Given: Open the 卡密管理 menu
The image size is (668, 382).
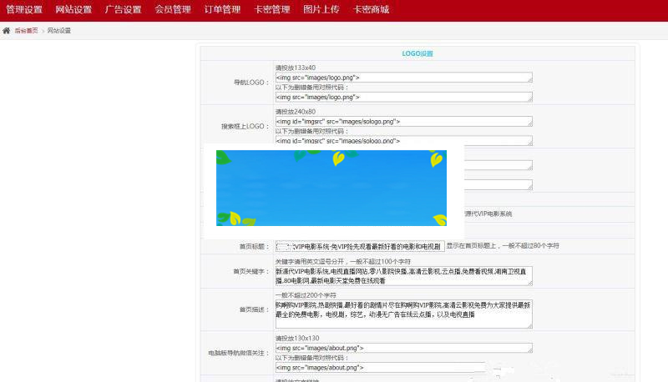Looking at the screenshot, I should (271, 10).
